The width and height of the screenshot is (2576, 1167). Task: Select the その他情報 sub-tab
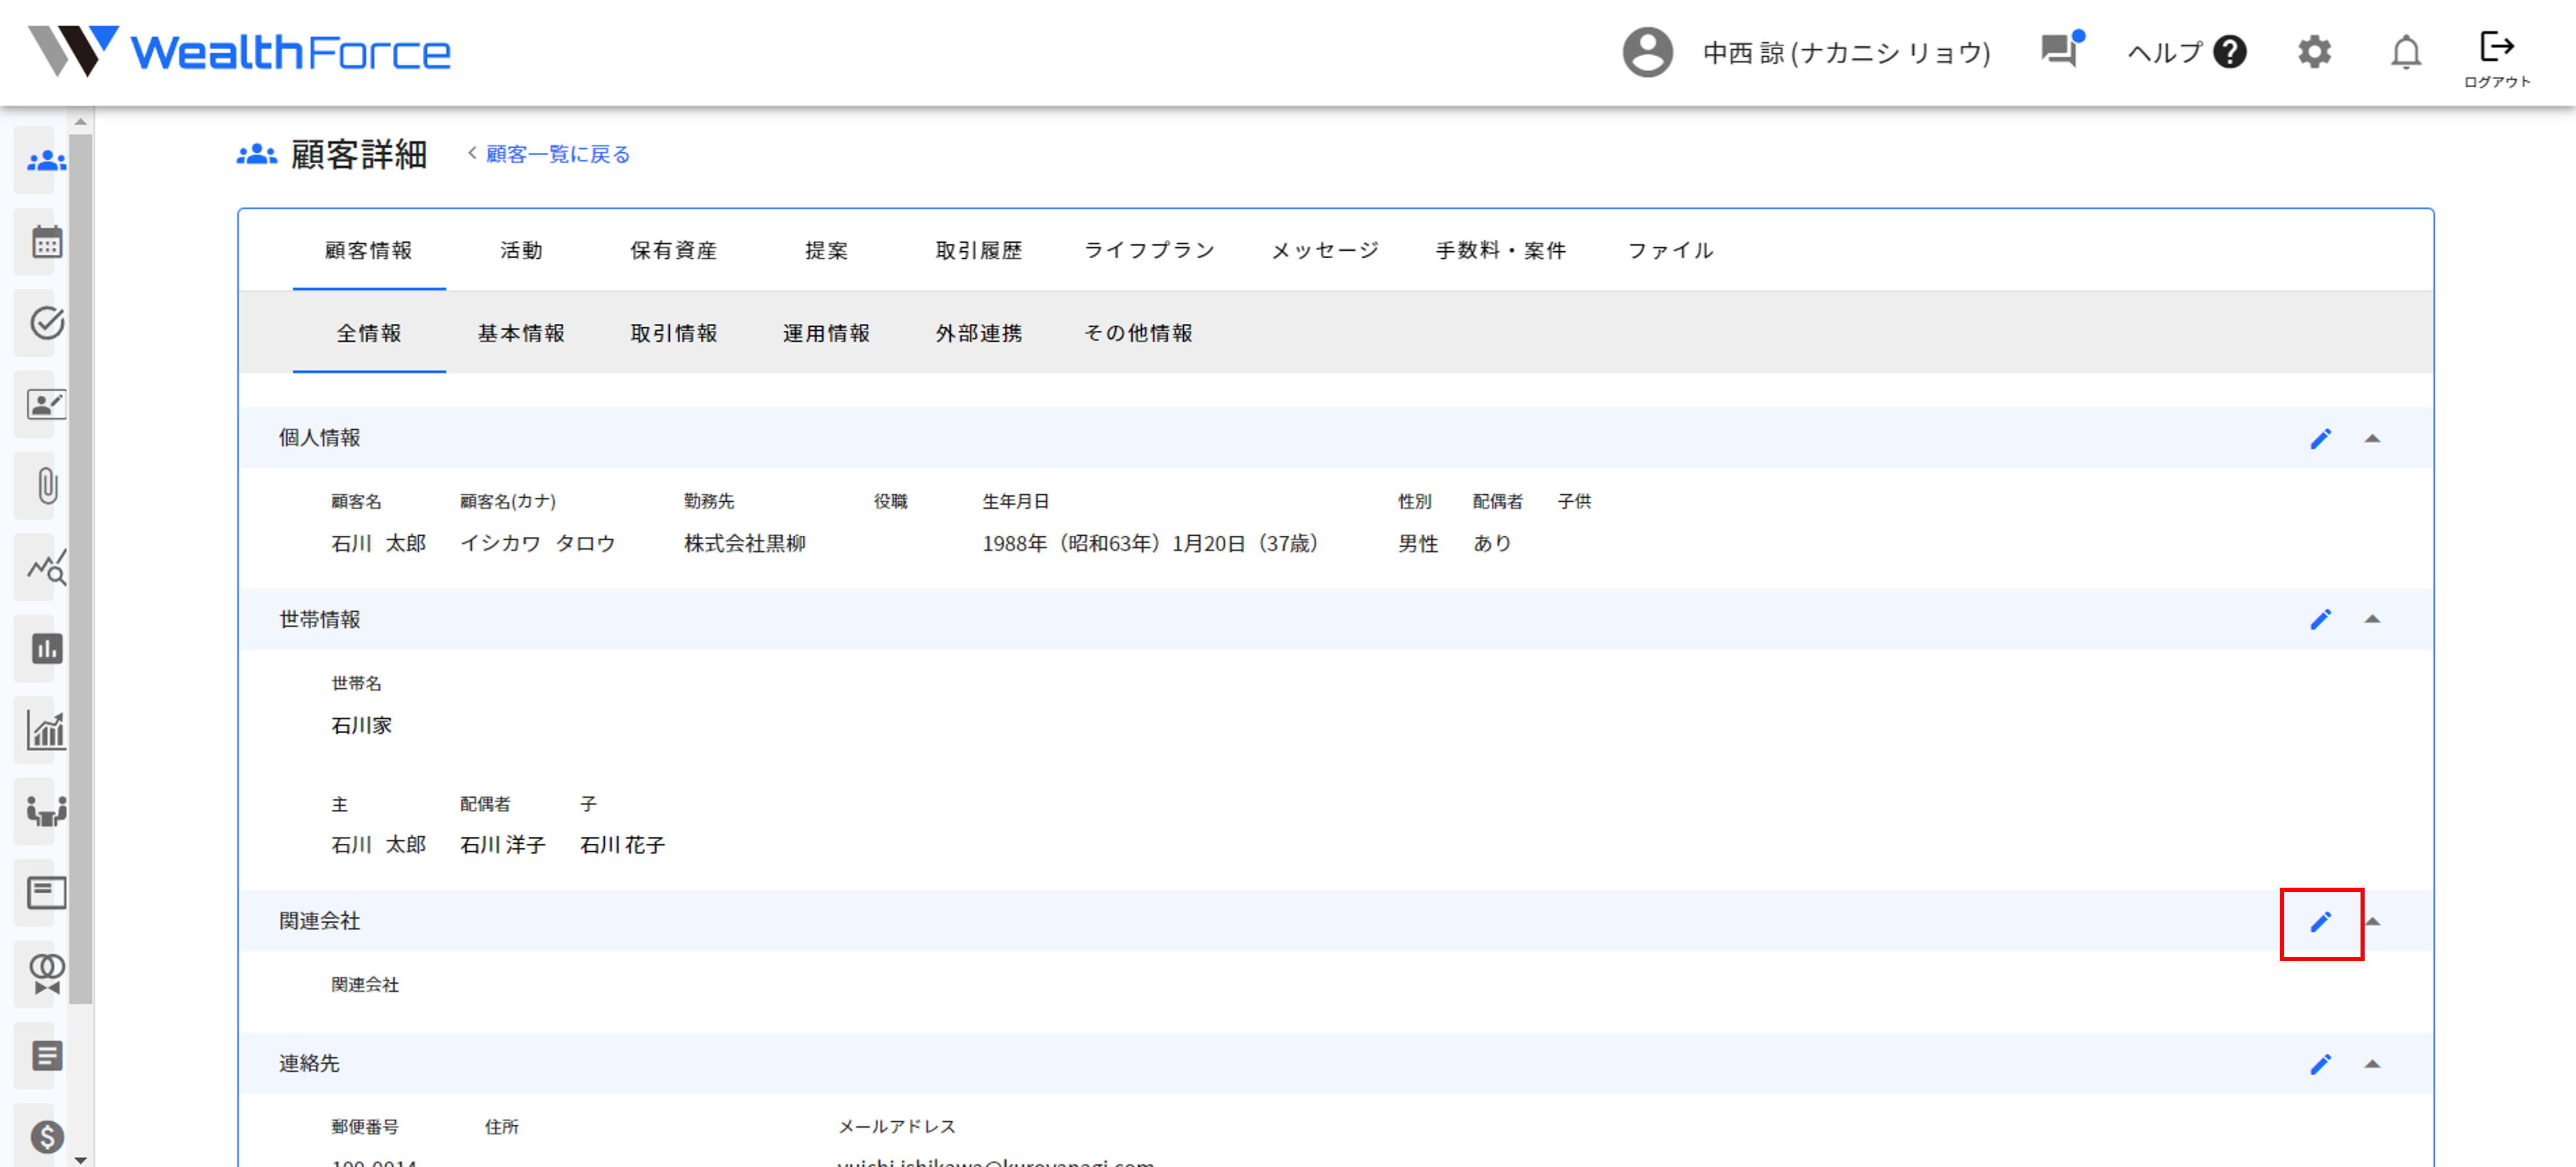[1139, 333]
